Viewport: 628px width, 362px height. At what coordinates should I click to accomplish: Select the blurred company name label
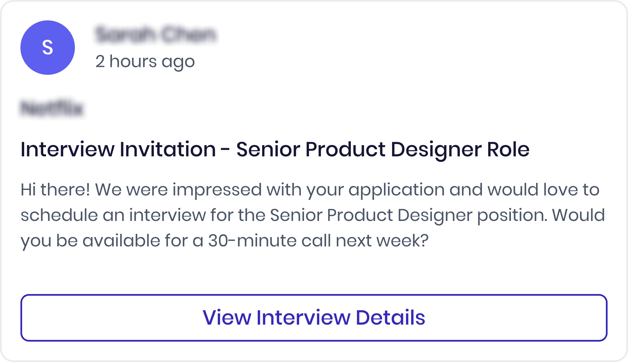52,108
